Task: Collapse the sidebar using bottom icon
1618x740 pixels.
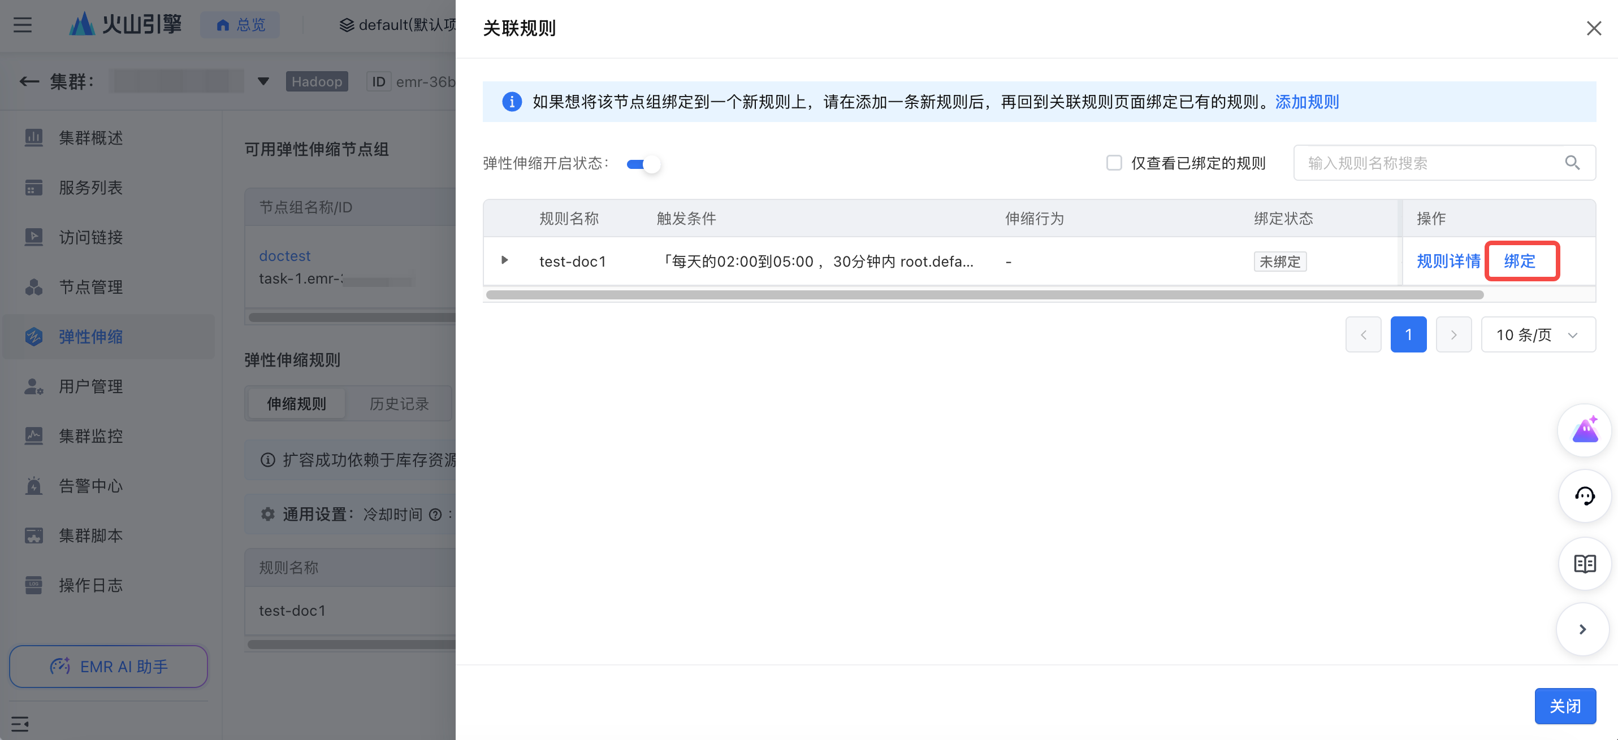Action: point(20,724)
